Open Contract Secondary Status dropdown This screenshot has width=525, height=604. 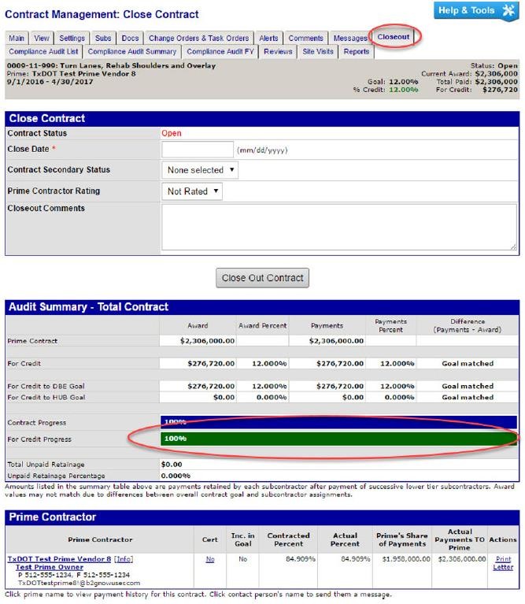click(x=201, y=170)
